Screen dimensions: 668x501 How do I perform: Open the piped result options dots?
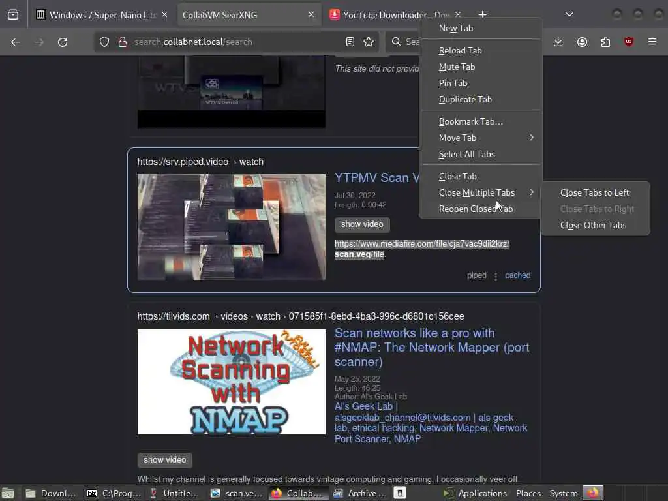(496, 277)
